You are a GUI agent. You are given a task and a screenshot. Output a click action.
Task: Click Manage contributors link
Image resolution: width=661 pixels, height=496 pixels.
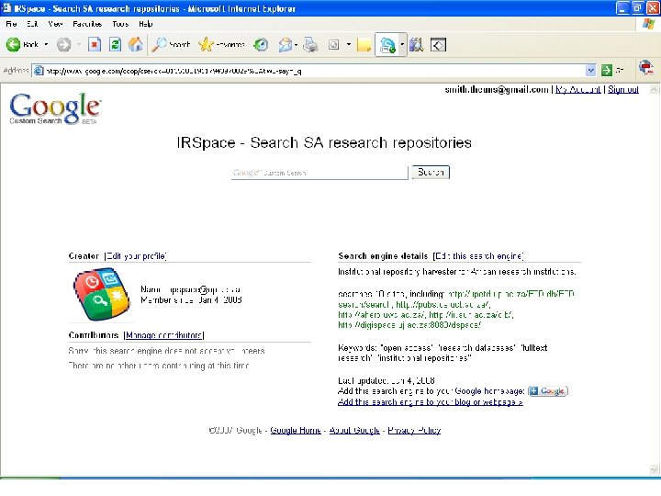pyautogui.click(x=164, y=335)
